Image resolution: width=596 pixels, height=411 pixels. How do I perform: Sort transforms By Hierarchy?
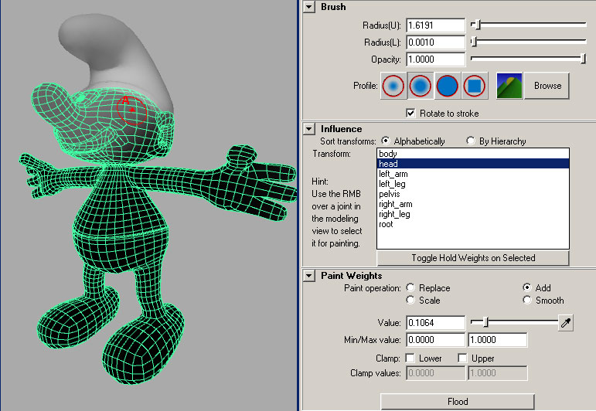tap(471, 141)
